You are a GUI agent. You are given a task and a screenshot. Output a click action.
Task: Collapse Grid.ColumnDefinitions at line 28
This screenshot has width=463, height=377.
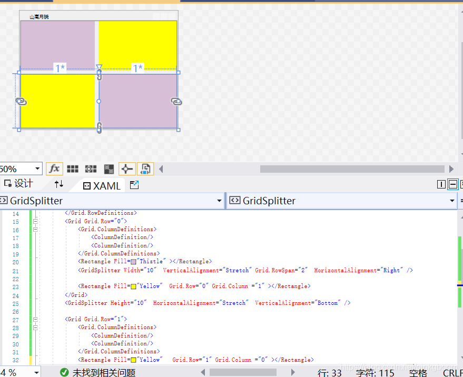tap(35, 328)
